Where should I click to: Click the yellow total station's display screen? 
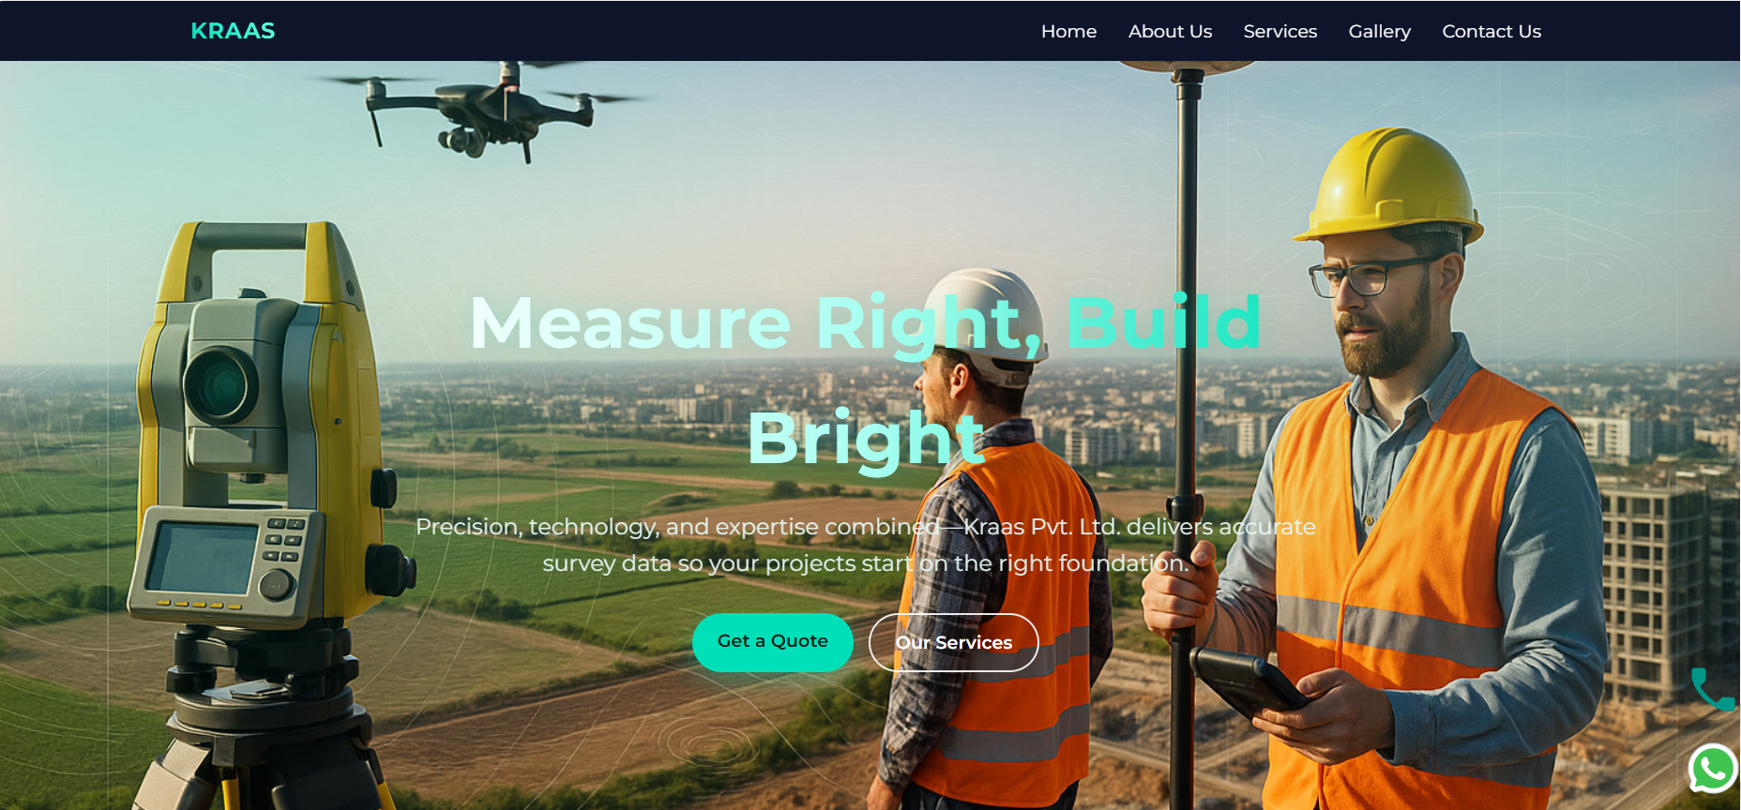203,558
